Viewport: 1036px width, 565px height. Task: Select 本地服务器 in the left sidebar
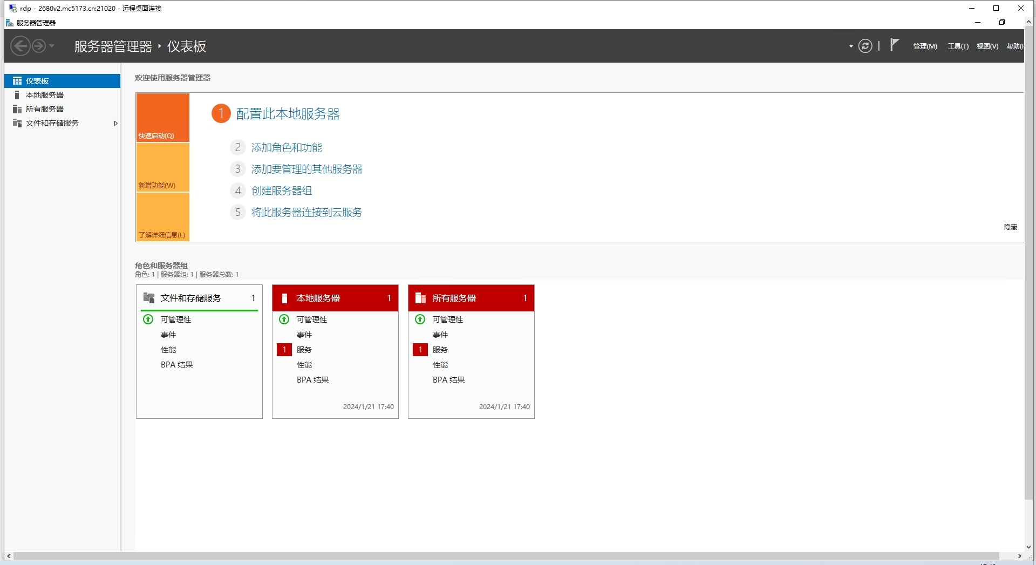tap(45, 95)
